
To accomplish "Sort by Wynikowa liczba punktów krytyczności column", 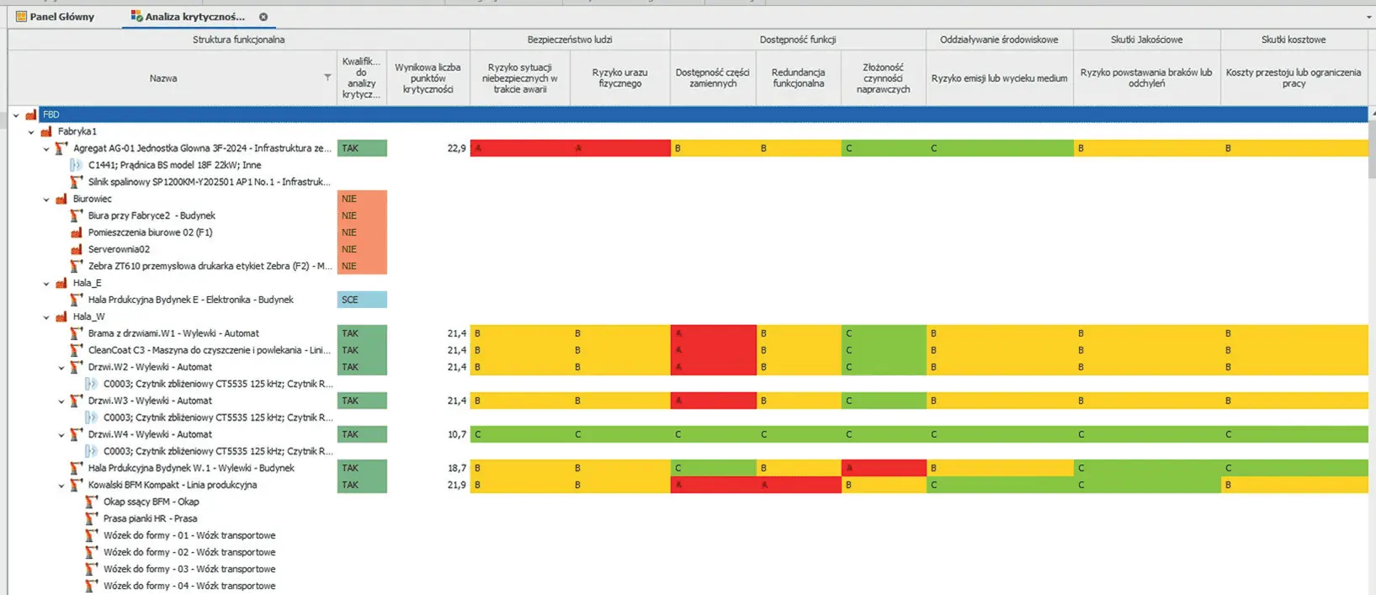I will click(428, 78).
